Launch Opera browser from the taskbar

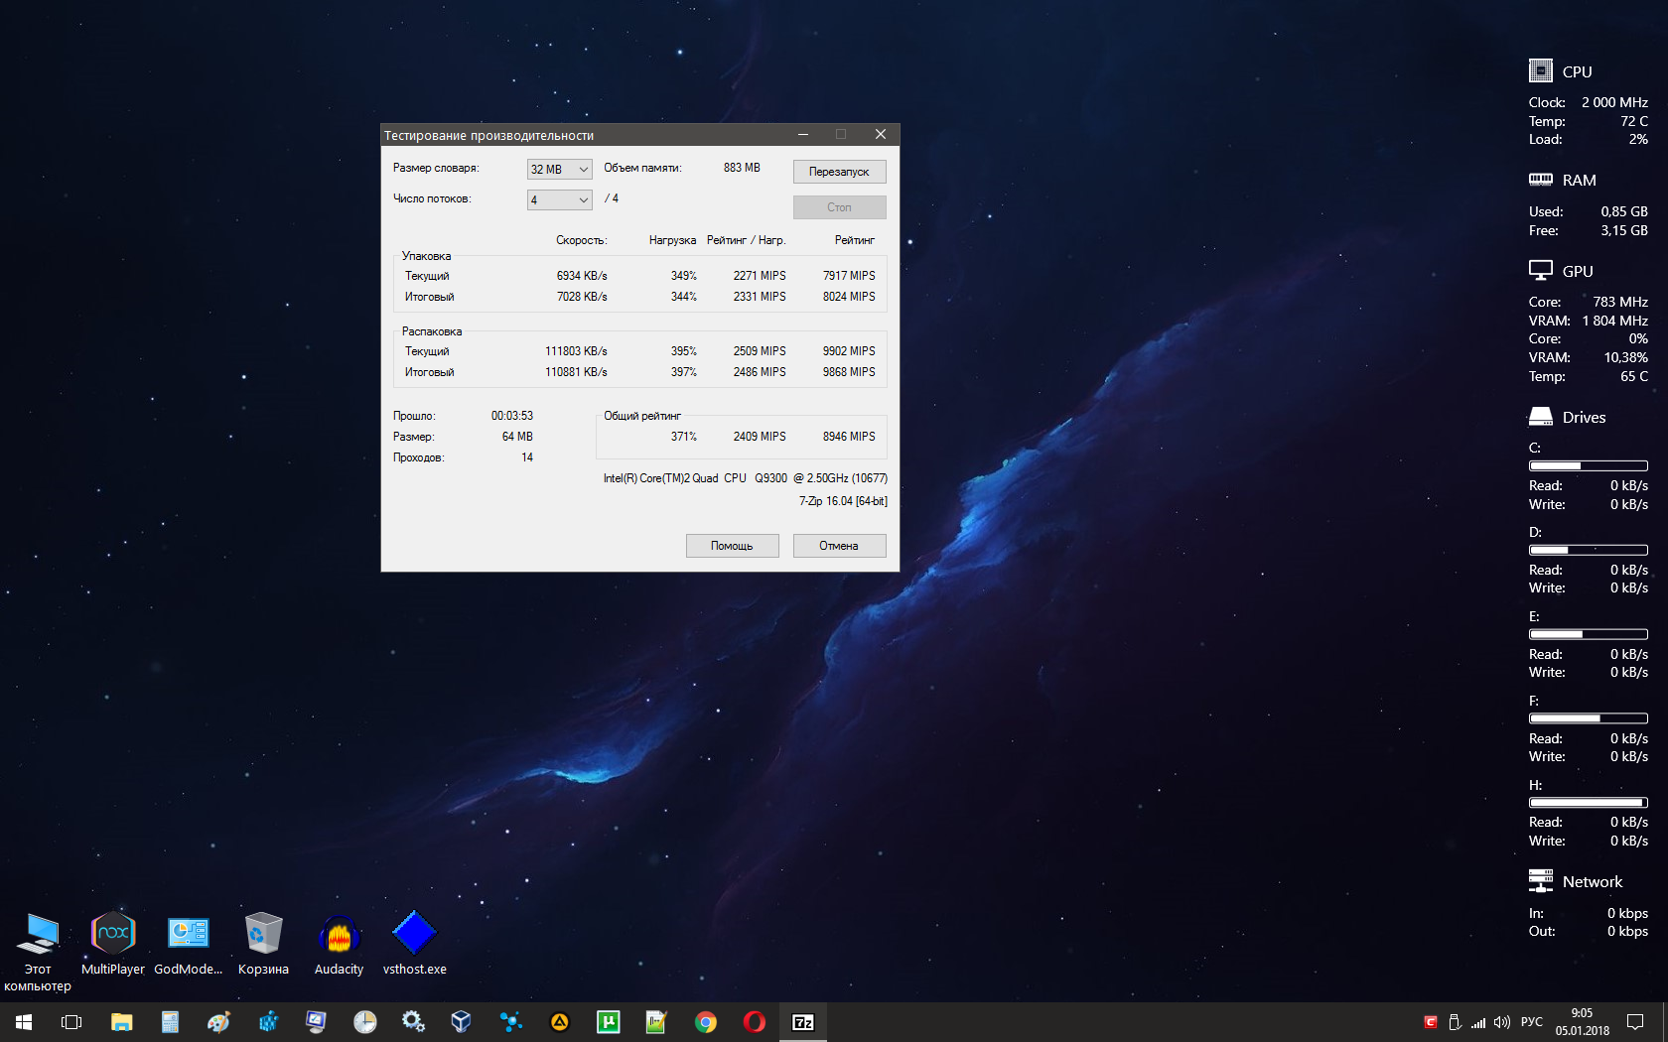point(754,1022)
